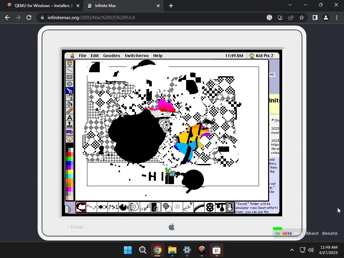This screenshot has width=344, height=258.
Task: Open the Windows Start menu
Action: 128,250
